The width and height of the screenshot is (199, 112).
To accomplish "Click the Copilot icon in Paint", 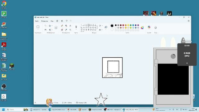I will click(149, 27).
